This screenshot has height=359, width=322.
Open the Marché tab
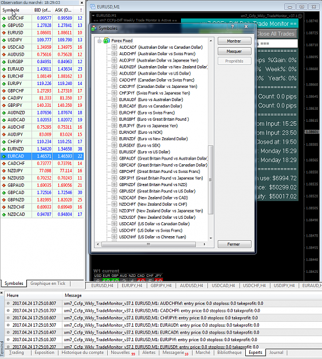click(203, 353)
